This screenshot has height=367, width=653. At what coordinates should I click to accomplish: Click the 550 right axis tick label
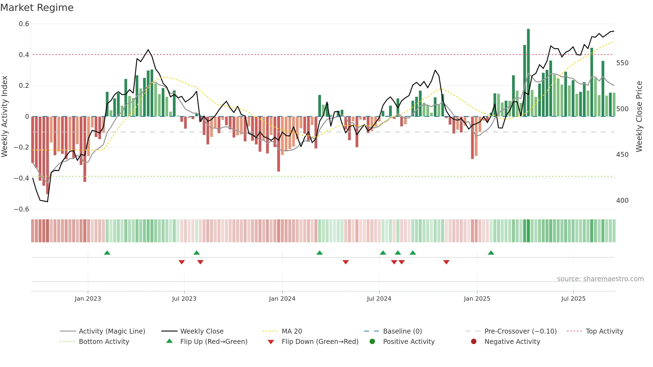pos(623,63)
